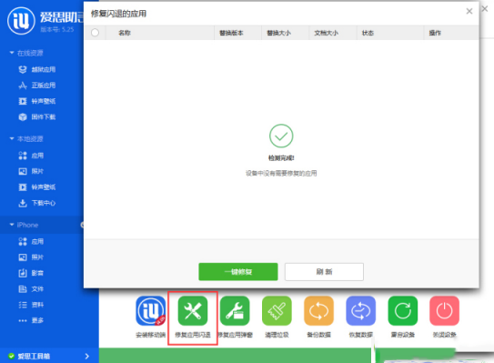This screenshot has width=494, height=363.
Task: Open 文件 under the iPhone section
Action: [x=31, y=289]
